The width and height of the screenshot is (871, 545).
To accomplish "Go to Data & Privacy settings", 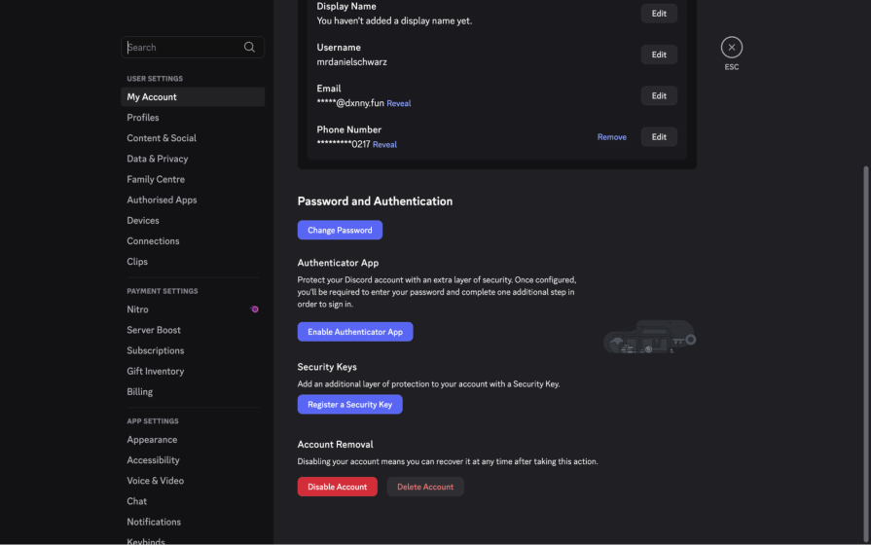I will 157,159.
